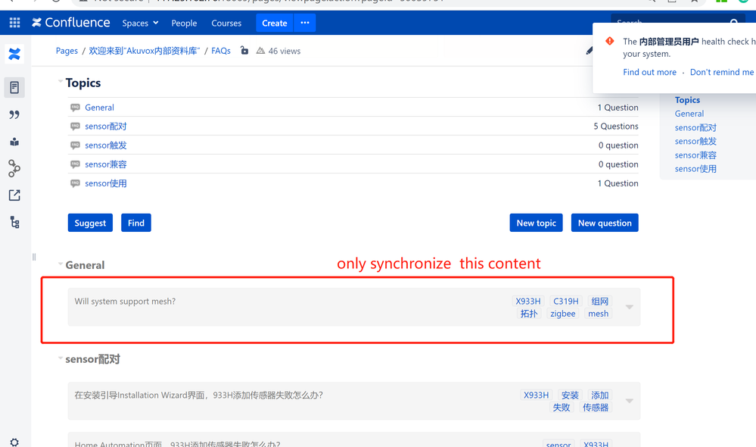Click the New question button
Image resolution: width=756 pixels, height=447 pixels.
[604, 222]
